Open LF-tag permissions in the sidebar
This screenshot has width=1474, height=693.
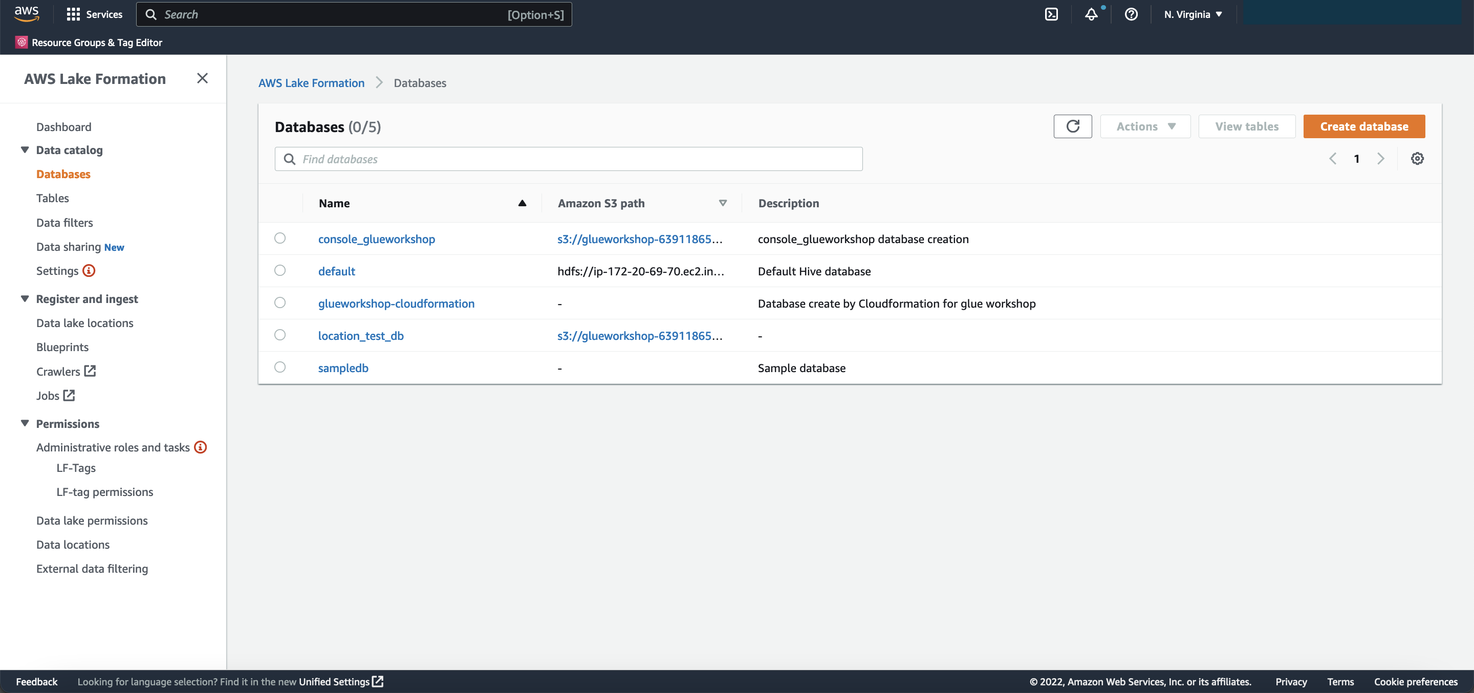(105, 491)
